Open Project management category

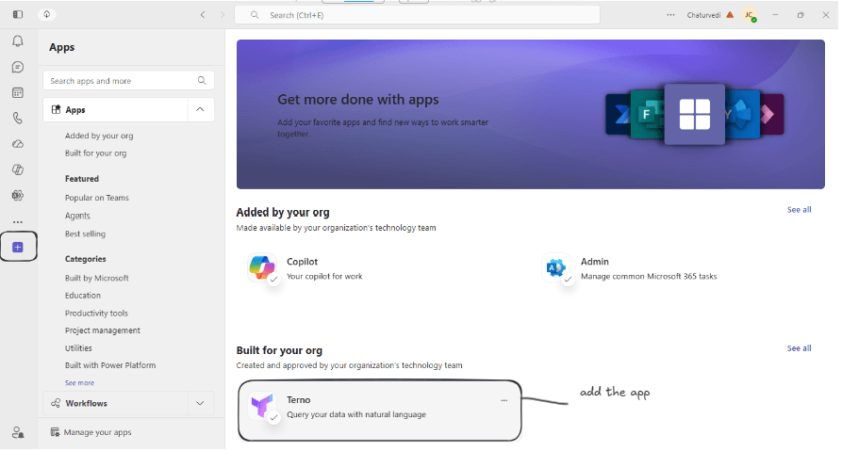(102, 330)
